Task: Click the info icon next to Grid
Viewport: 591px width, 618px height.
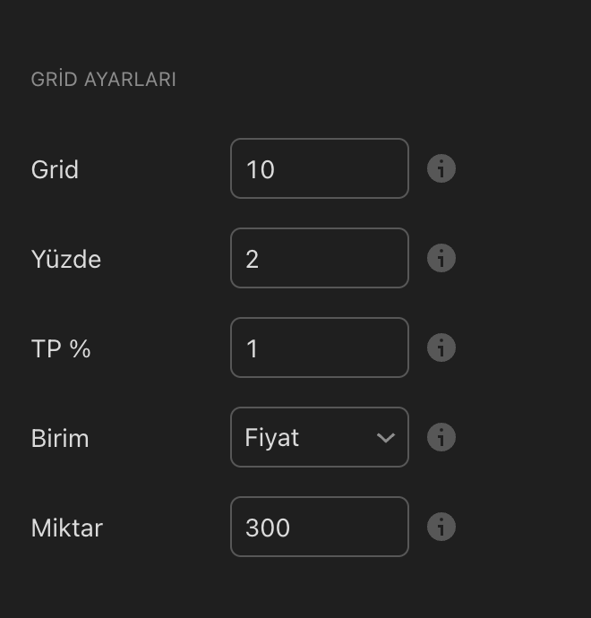Action: (441, 168)
